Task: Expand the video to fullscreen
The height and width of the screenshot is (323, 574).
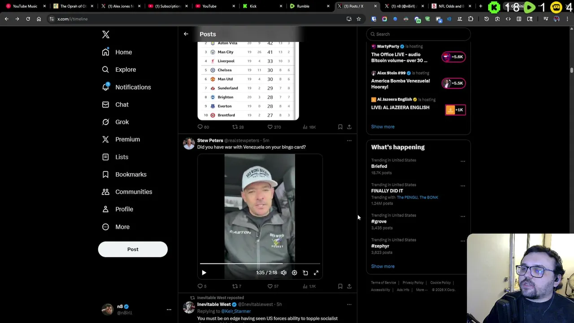Action: 316,273
